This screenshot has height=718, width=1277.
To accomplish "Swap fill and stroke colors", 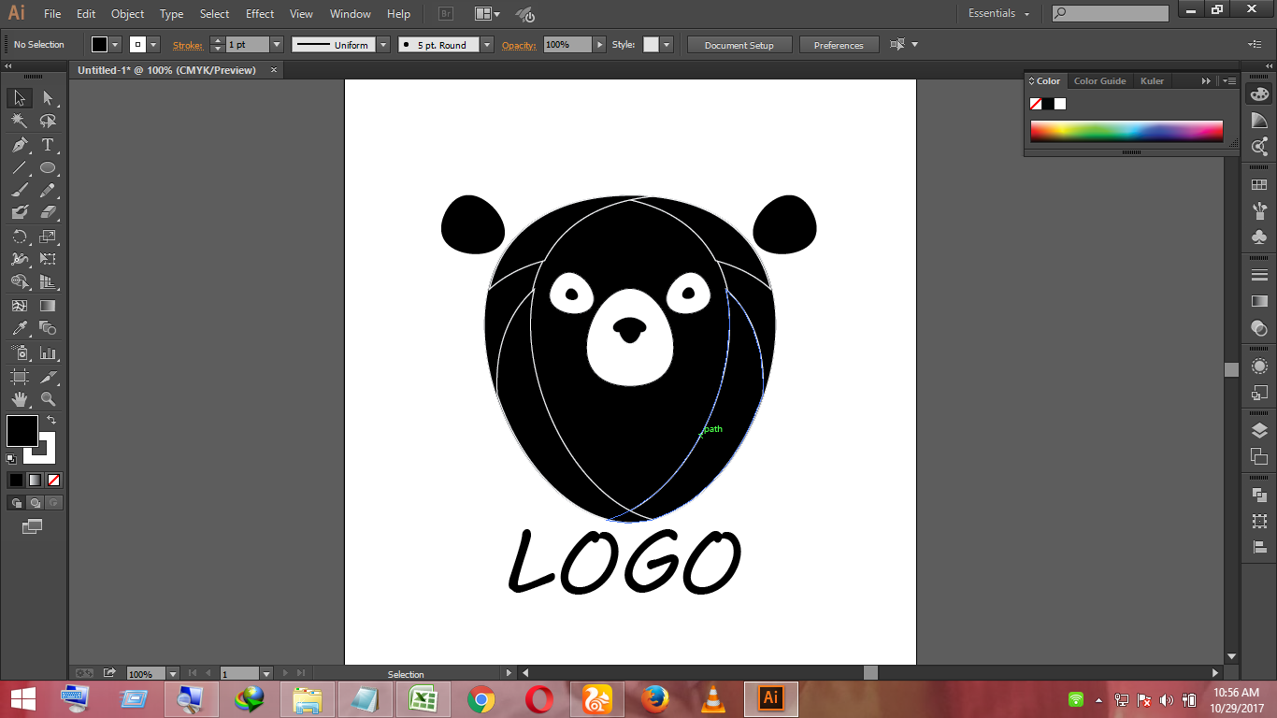I will point(51,421).
